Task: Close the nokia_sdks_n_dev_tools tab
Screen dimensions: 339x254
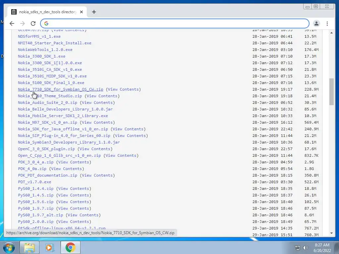Action: pos(81,12)
